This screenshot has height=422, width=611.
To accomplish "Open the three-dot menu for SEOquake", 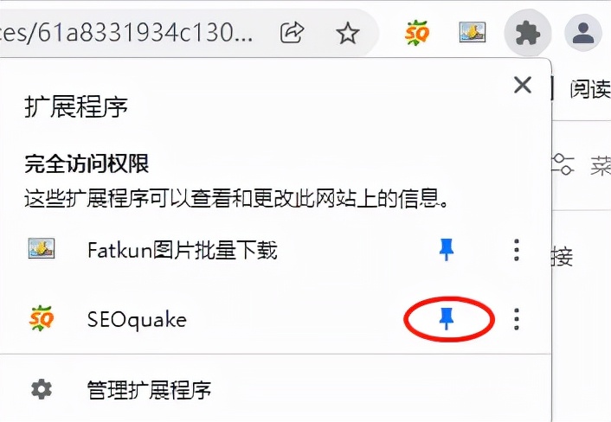I will 517,319.
